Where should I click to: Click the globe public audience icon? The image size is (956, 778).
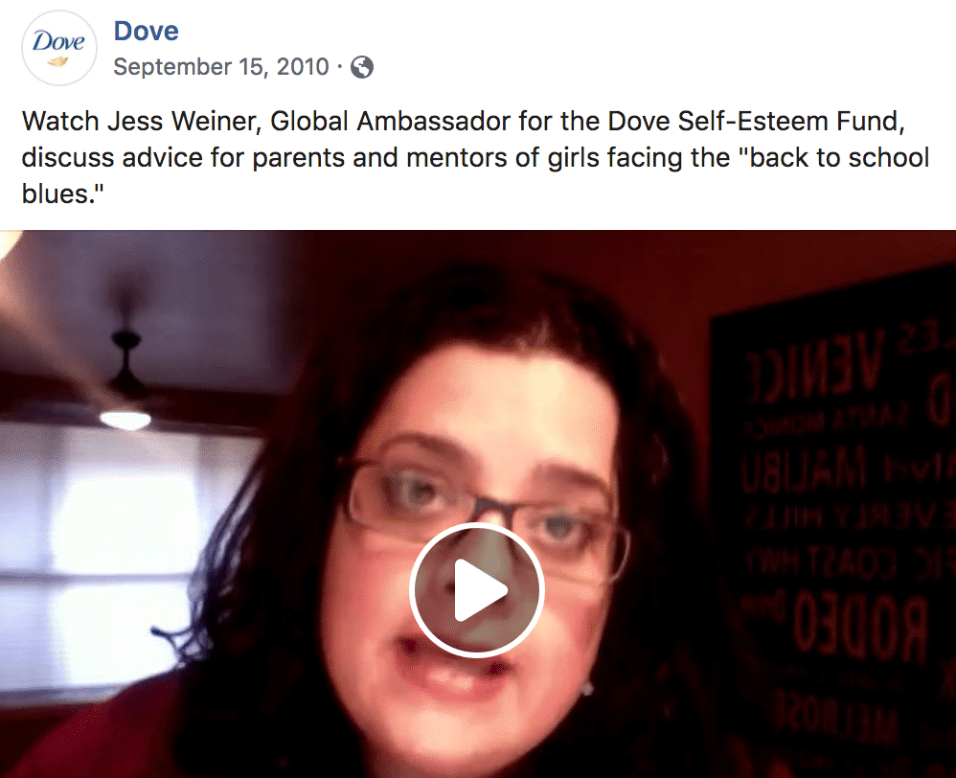point(362,67)
